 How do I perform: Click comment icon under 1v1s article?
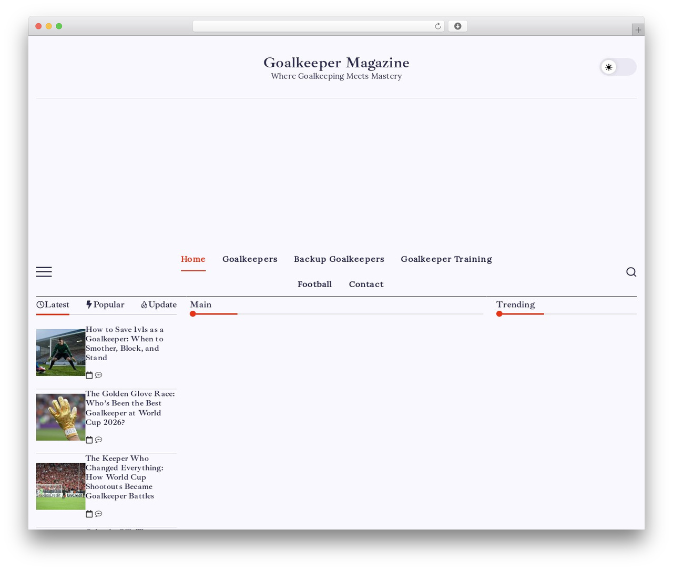98,375
